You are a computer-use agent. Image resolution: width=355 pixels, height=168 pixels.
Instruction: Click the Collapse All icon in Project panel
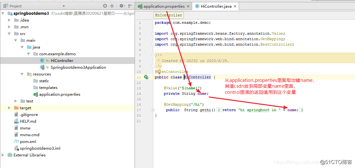[x=112, y=6]
